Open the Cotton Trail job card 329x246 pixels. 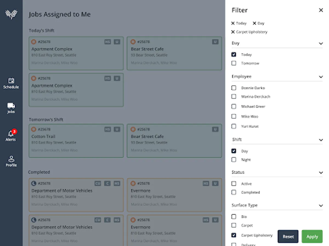click(x=76, y=141)
